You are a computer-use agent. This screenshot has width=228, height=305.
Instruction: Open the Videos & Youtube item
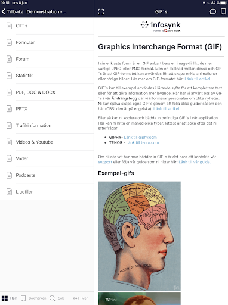tap(47, 142)
